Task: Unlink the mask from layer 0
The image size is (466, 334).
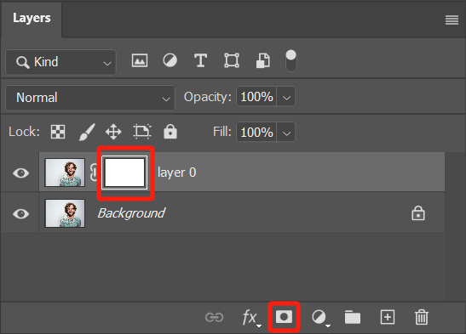Action: (94, 173)
